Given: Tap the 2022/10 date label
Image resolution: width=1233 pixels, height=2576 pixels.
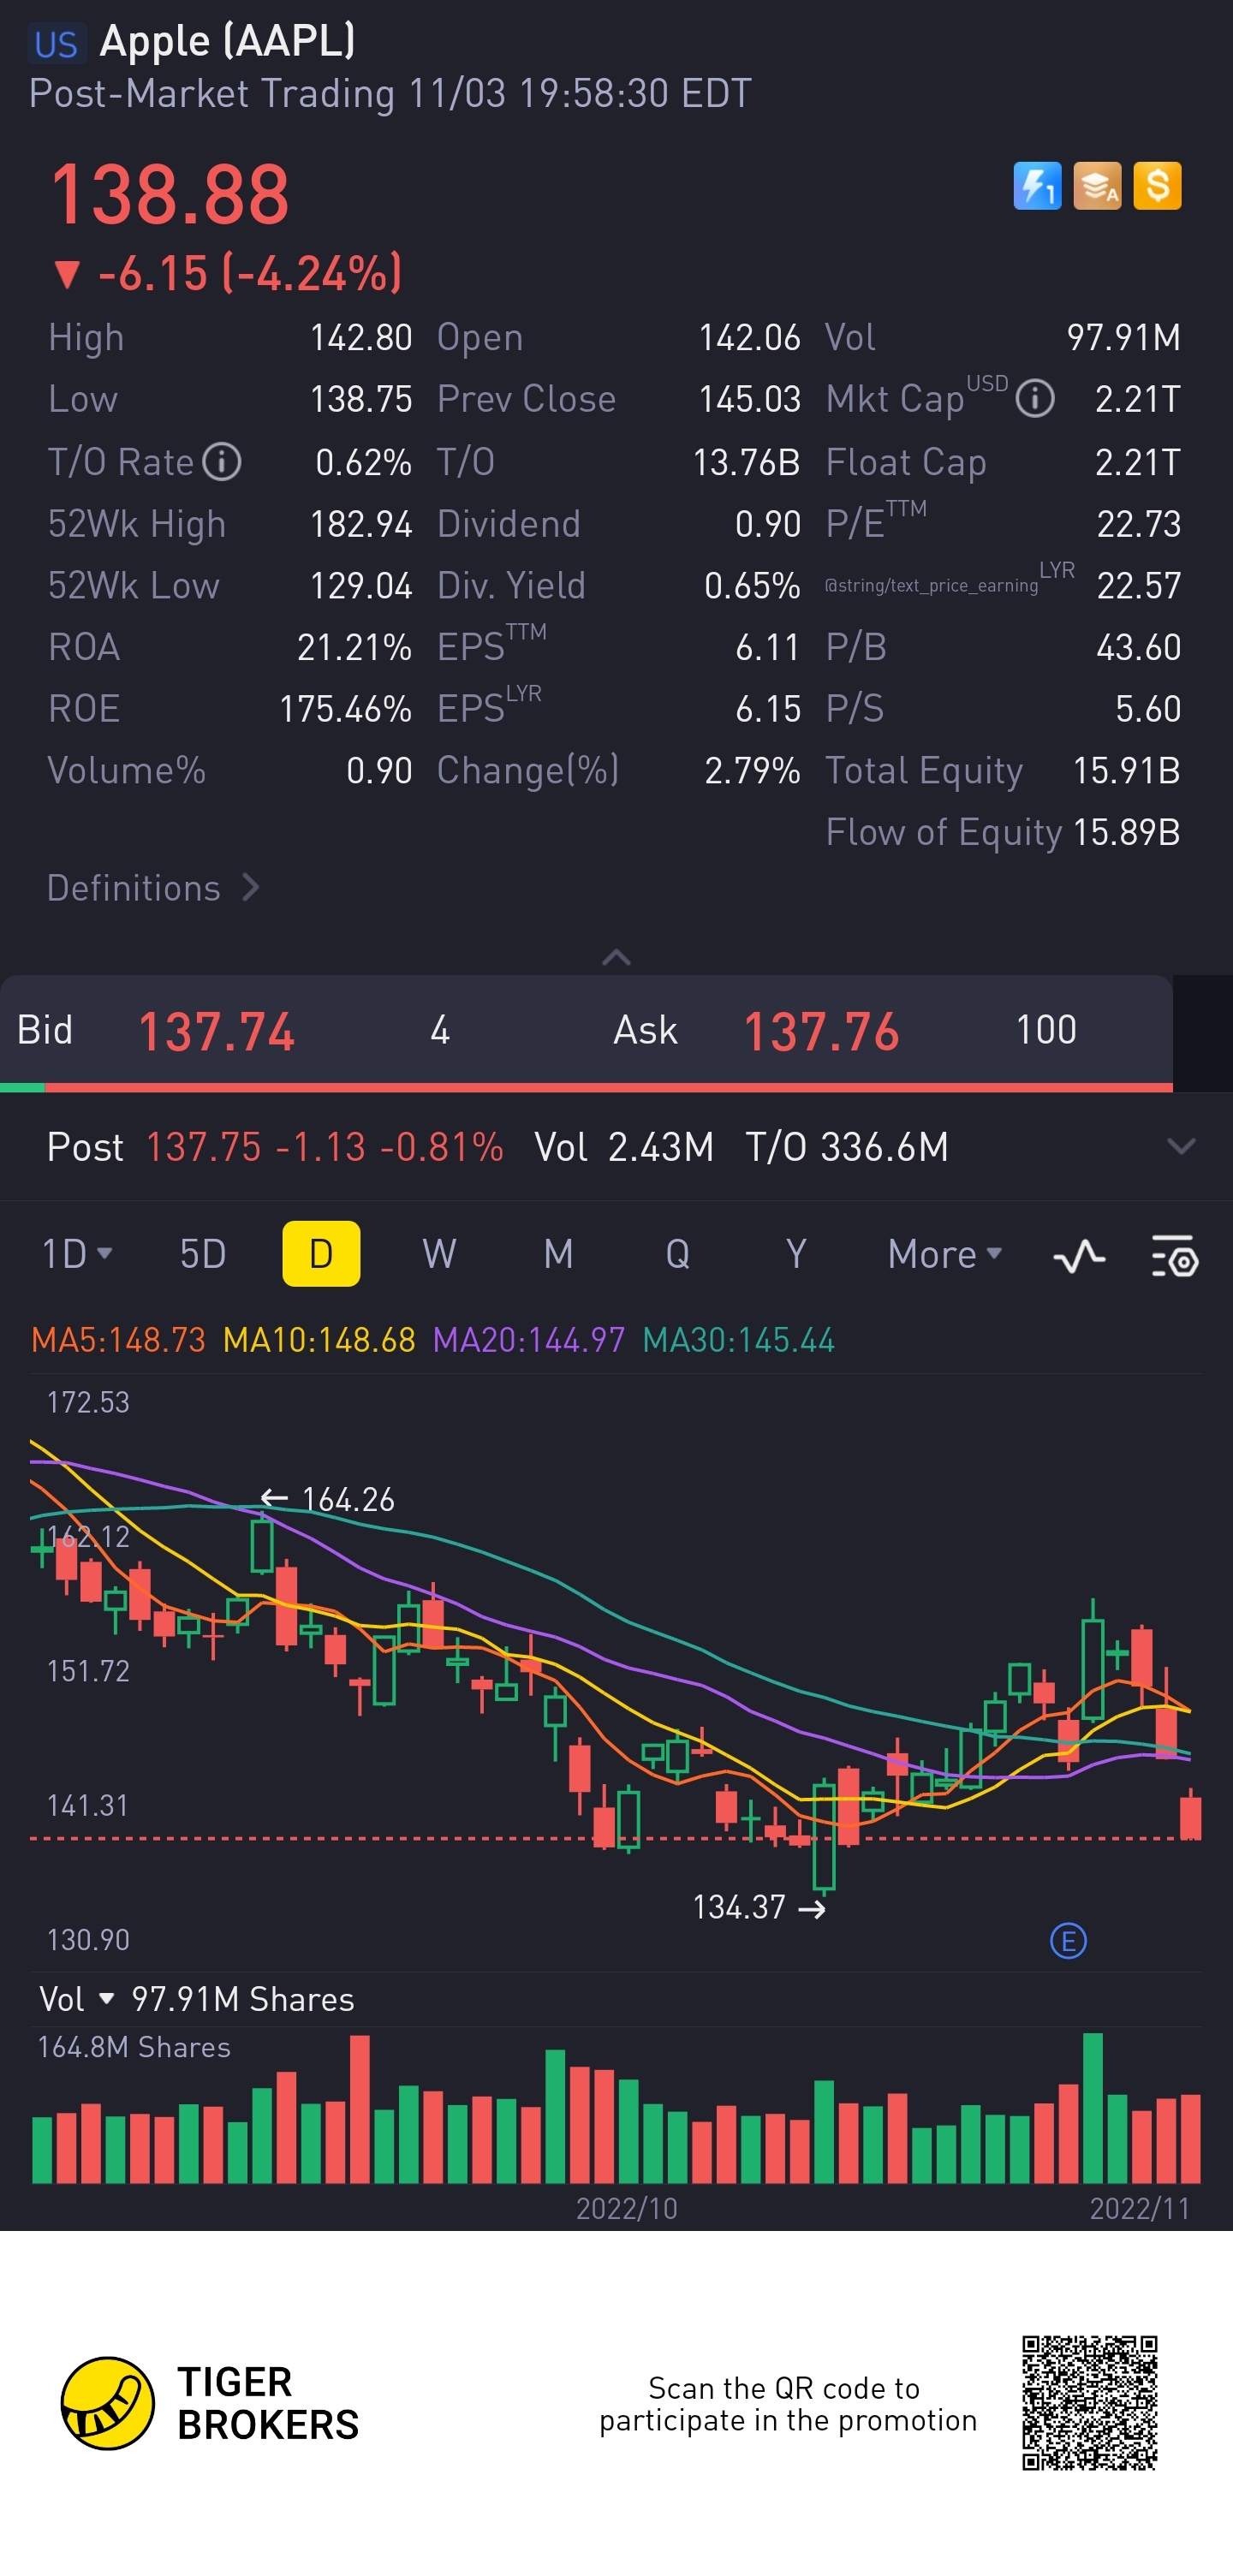Looking at the screenshot, I should pos(626,2208).
